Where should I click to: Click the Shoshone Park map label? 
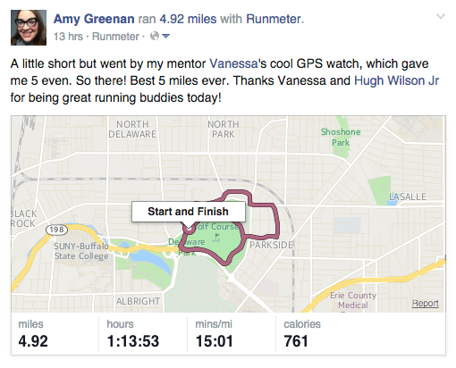(341, 138)
